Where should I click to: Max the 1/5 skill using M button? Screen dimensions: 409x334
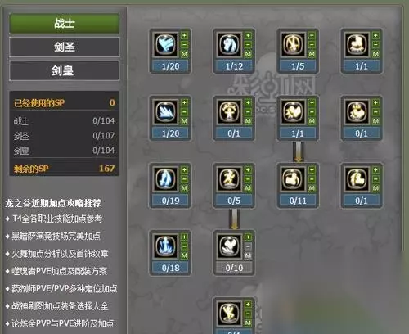click(312, 54)
